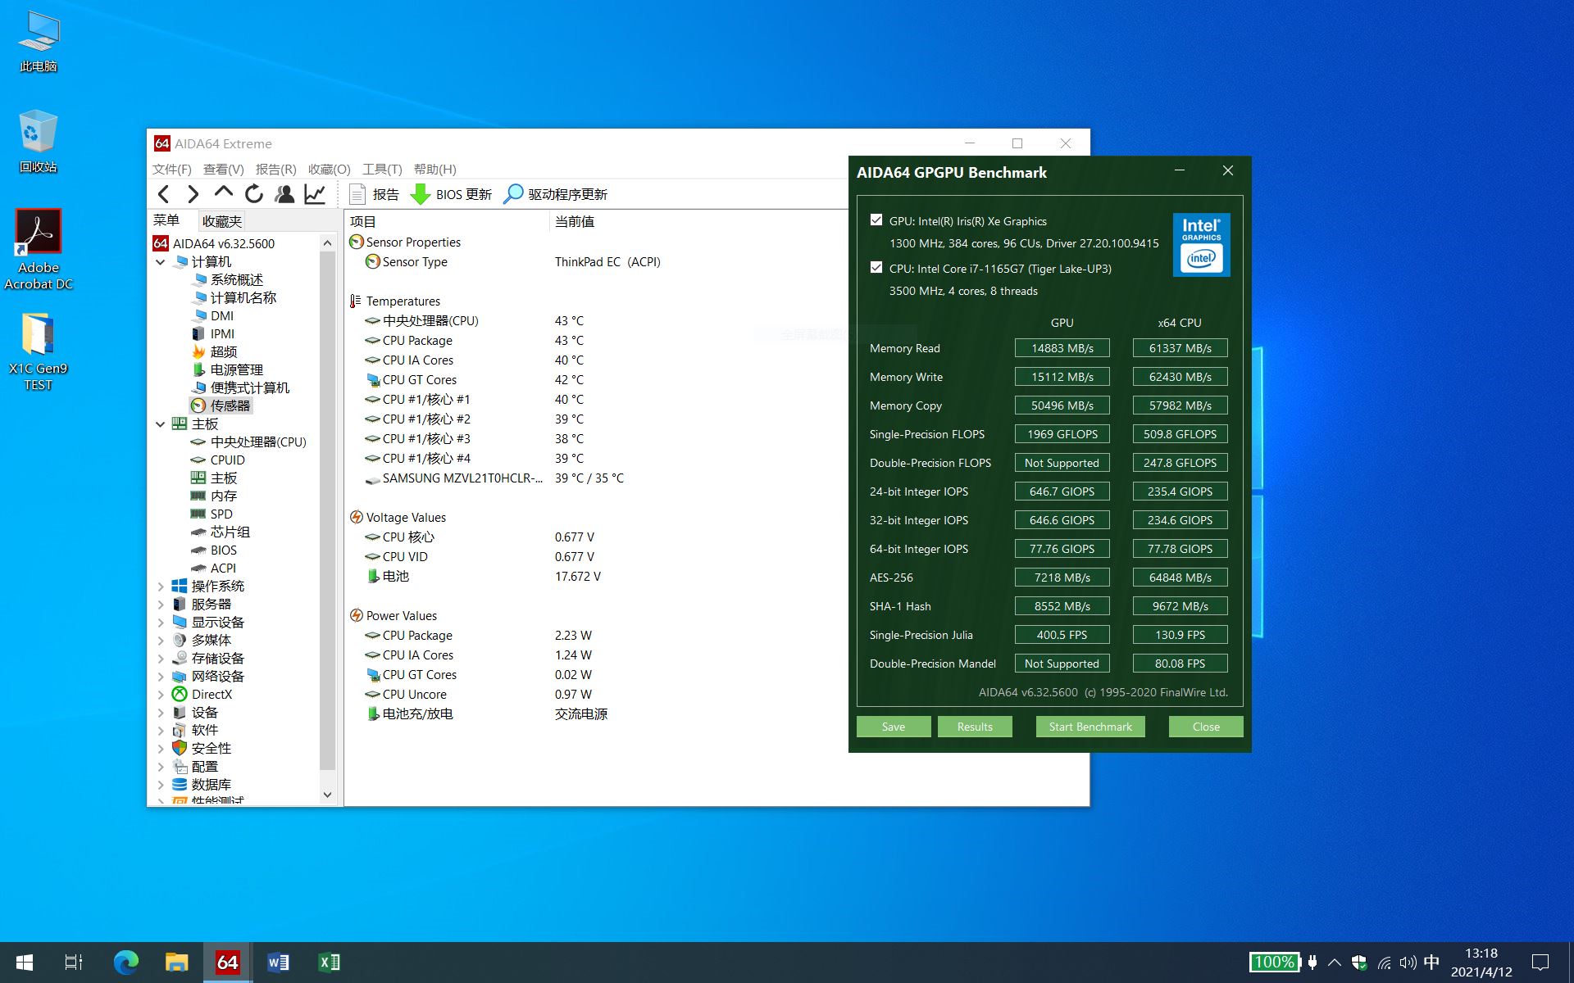Expand the 安全性 tree node

pos(161,749)
